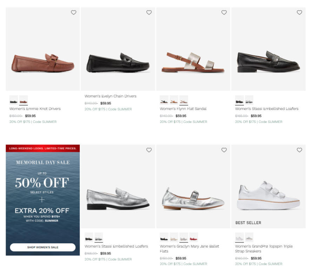The width and height of the screenshot is (313, 273).
Task: Click the SHOP WOMEN'S SALE button
Action: (42, 247)
